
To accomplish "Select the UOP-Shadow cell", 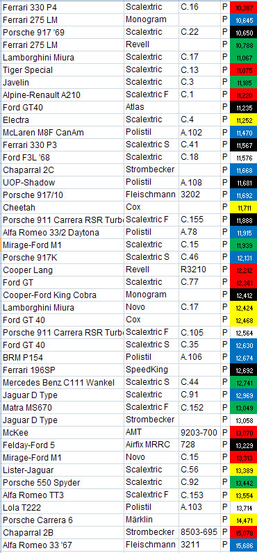I will coord(63,182).
